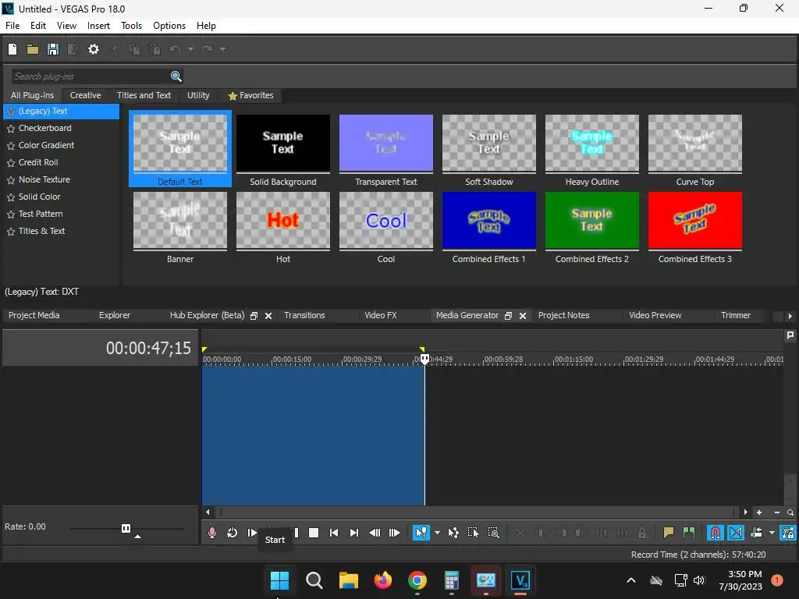Toggle Auto Ripple button
Viewport: 799px width, 599px height.
pyautogui.click(x=756, y=533)
